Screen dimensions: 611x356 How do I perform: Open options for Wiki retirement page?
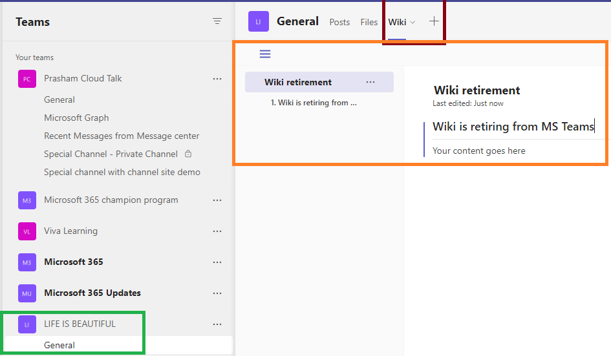pyautogui.click(x=370, y=82)
